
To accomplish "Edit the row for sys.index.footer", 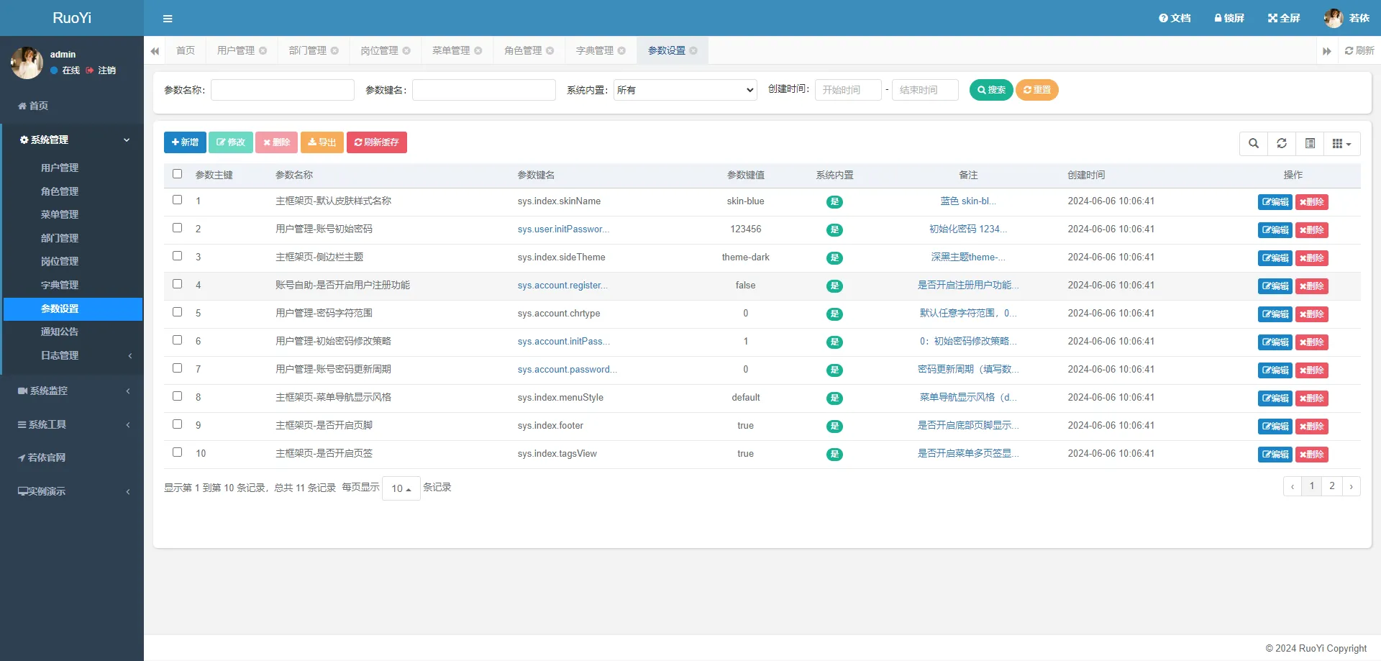I will point(1275,427).
